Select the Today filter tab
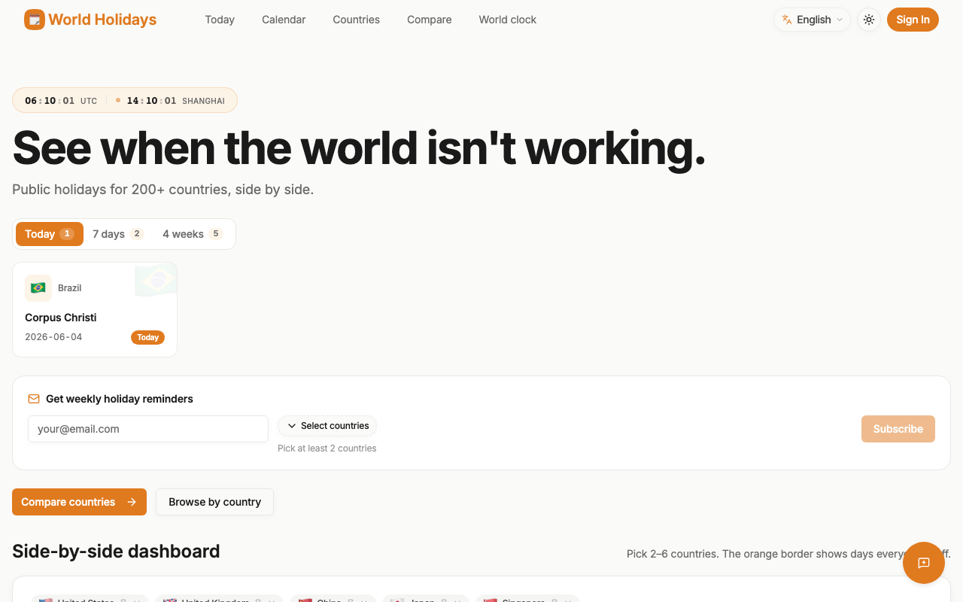 50,234
